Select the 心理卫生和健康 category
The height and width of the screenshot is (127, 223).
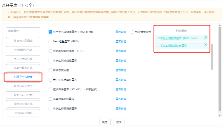tap(23, 77)
